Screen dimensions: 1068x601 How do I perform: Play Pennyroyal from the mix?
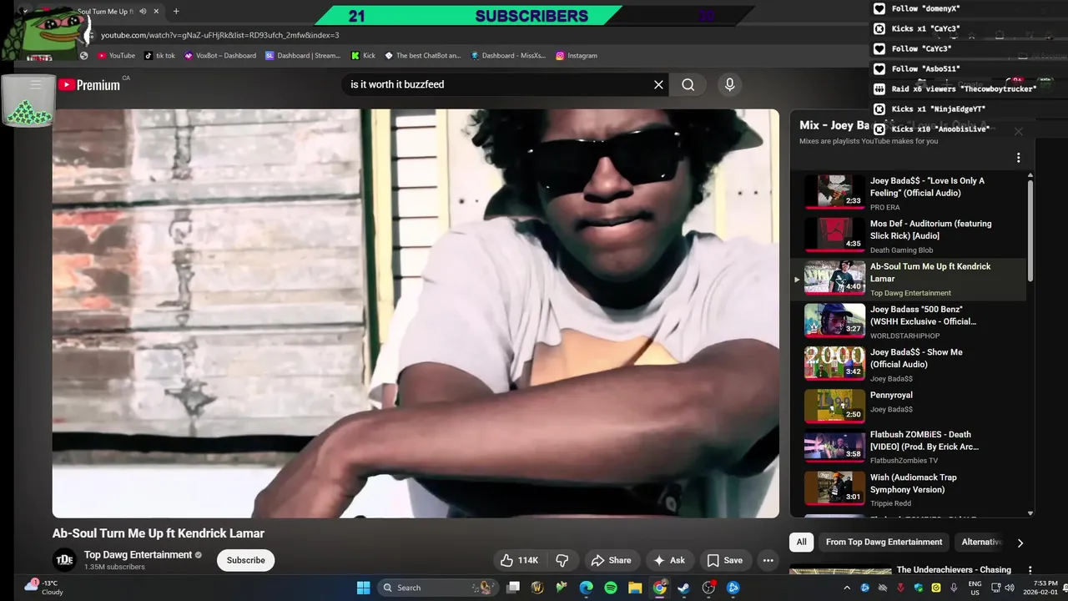click(908, 407)
